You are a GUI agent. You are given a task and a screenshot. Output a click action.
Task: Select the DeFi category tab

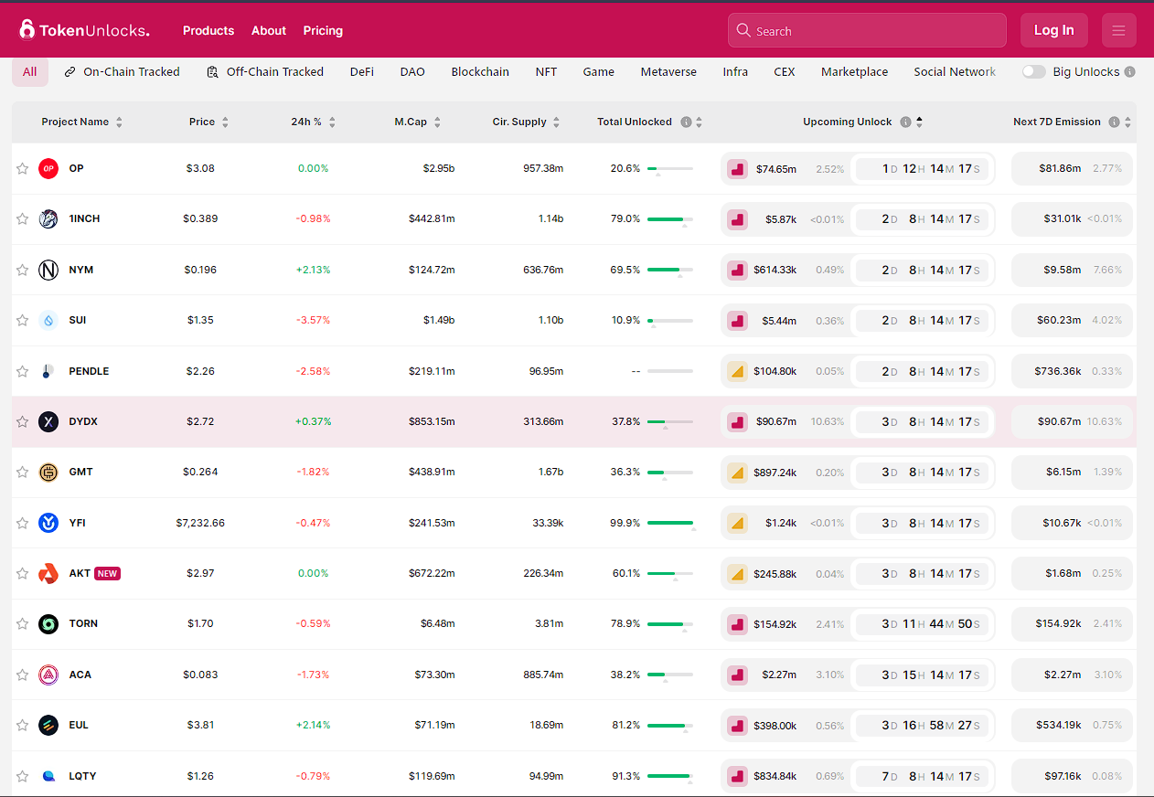pyautogui.click(x=362, y=72)
